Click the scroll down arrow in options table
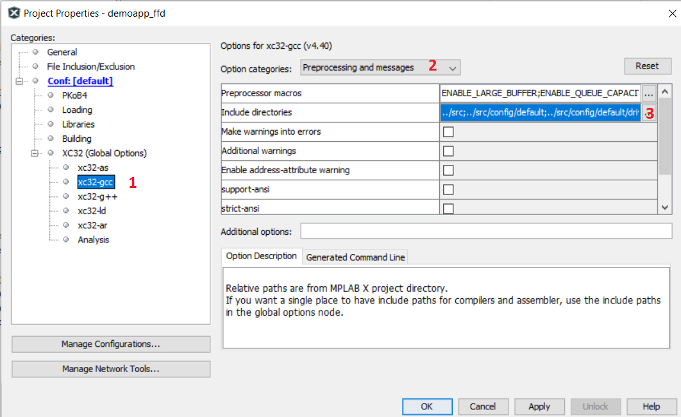This screenshot has width=681, height=417. (x=665, y=207)
